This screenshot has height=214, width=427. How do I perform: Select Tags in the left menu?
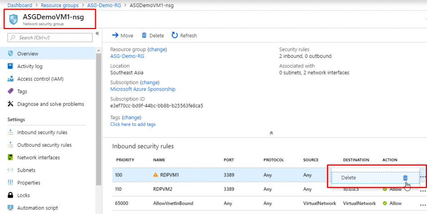[22, 92]
